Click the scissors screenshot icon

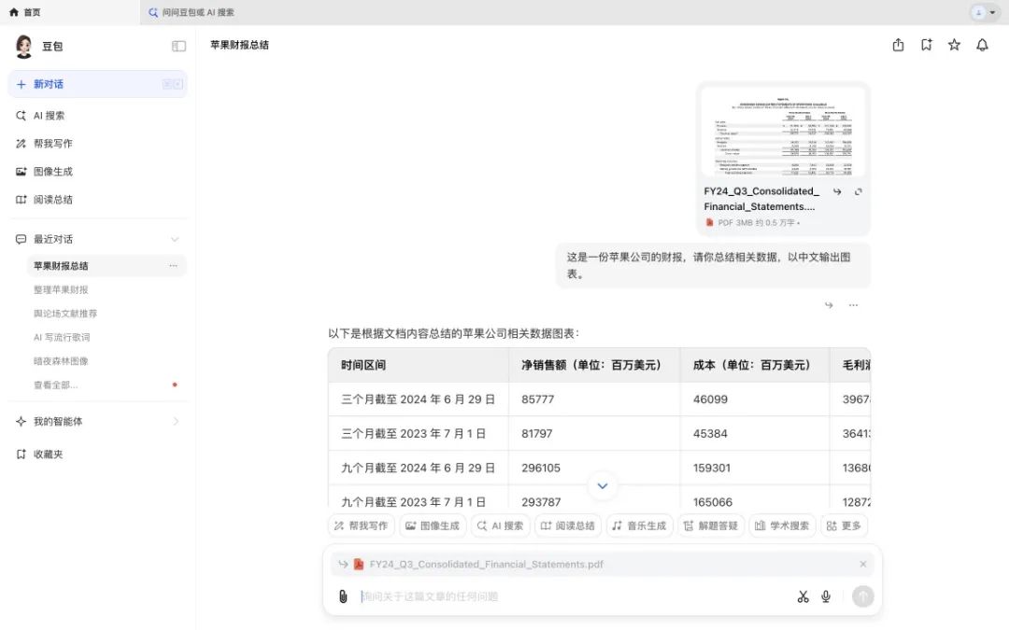tap(803, 596)
